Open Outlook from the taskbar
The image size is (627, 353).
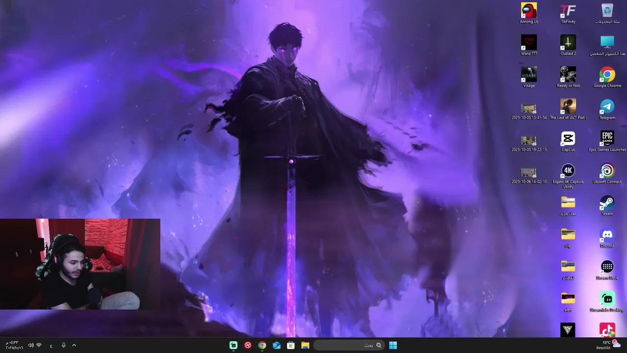coord(277,345)
